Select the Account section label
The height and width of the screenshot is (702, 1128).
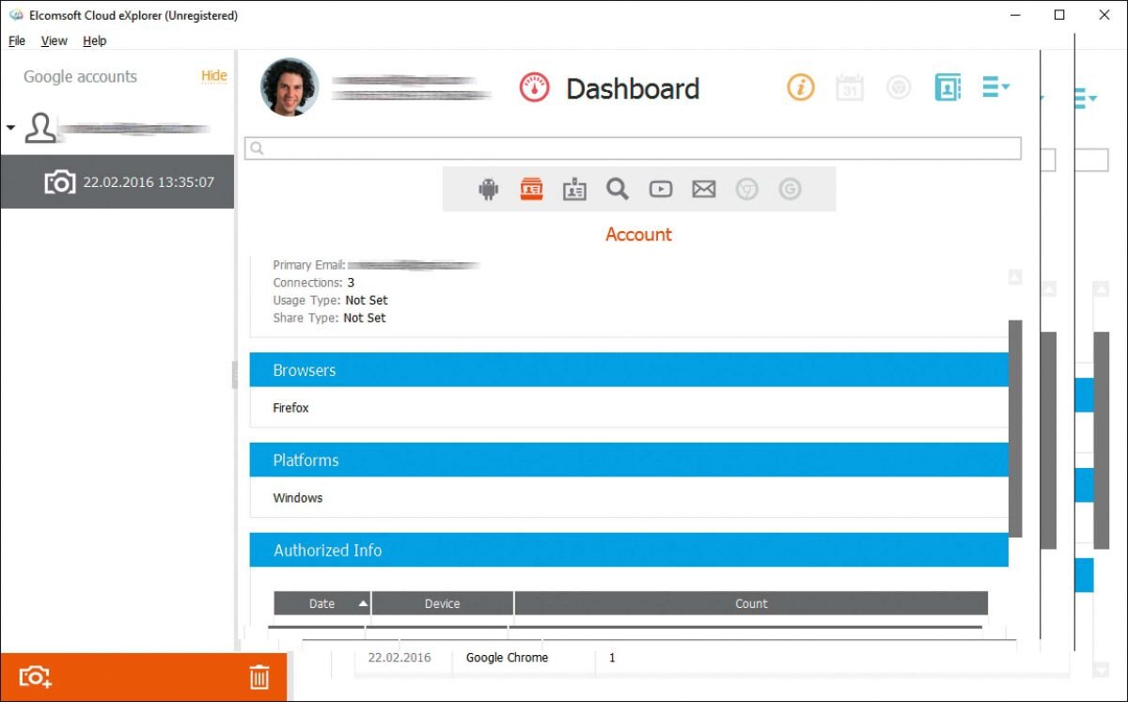639,234
